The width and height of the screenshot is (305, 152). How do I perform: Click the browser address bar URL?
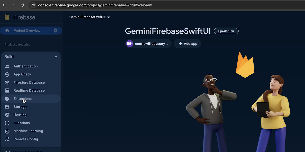pyautogui.click(x=95, y=5)
